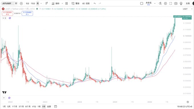Open the quick search magnifier icon
Image resolution: width=194 pixels, height=109 pixels.
(160, 3)
